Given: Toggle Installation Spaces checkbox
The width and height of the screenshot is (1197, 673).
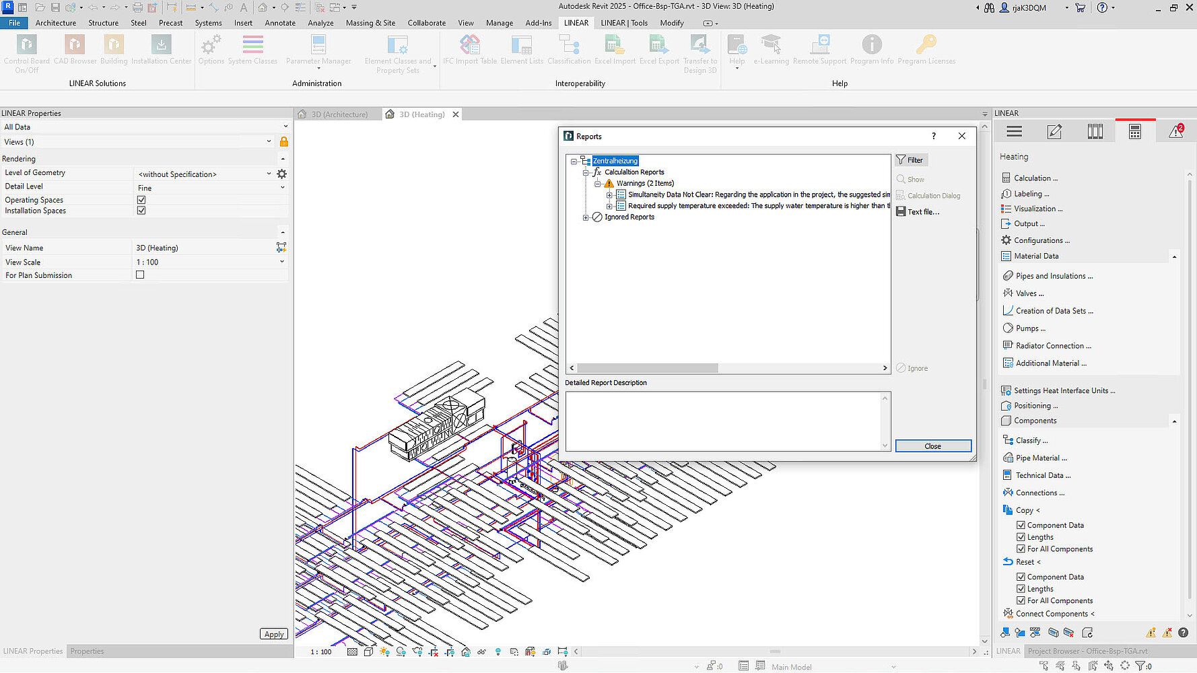Looking at the screenshot, I should [141, 211].
